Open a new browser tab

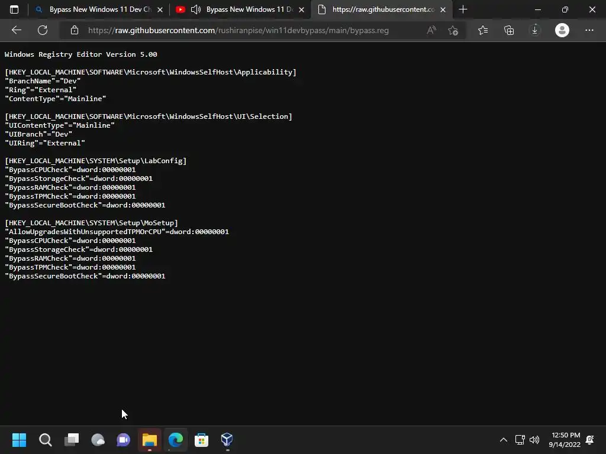click(x=463, y=9)
